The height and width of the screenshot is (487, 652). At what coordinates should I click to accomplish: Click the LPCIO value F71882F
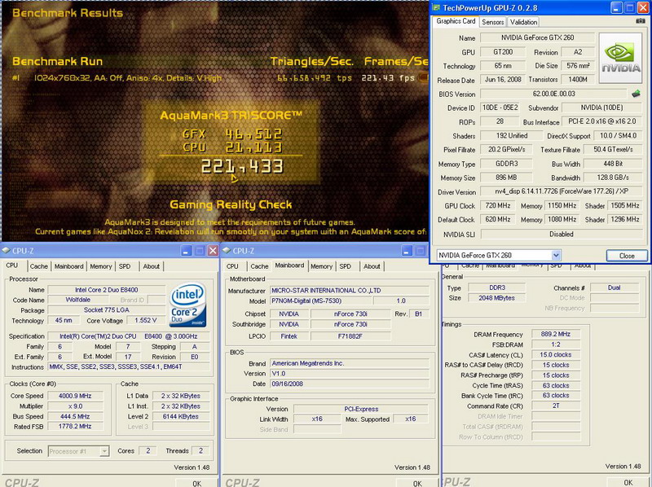pyautogui.click(x=350, y=336)
